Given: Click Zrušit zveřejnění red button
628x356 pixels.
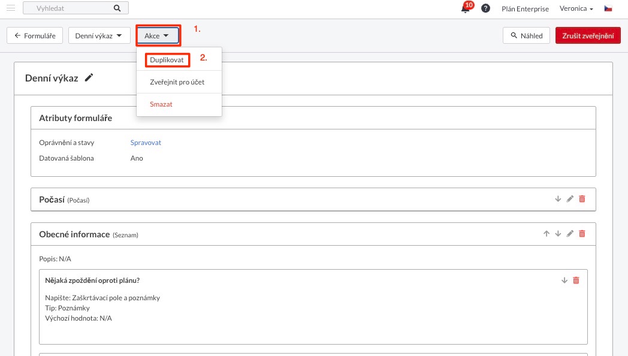Looking at the screenshot, I should click(588, 35).
